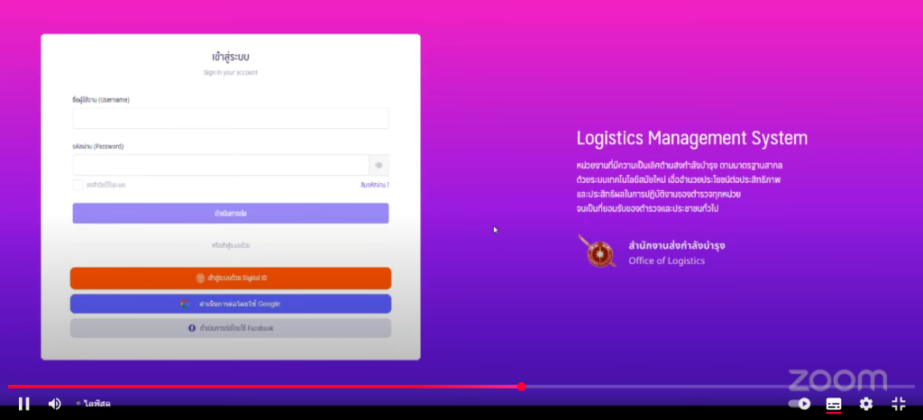923x420 pixels.
Task: Click the live indicator label
Action: coord(94,404)
